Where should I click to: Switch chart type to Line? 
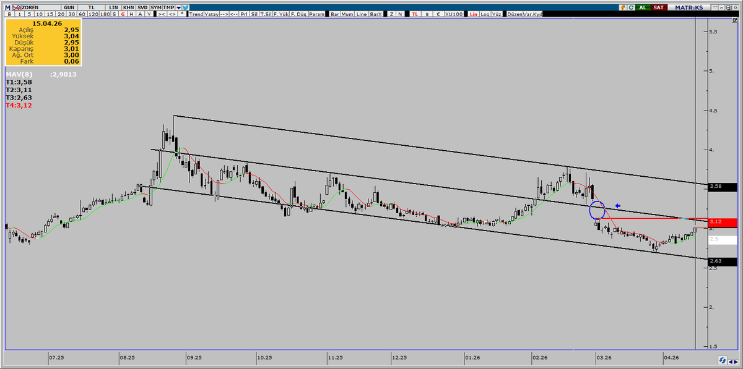tap(361, 14)
